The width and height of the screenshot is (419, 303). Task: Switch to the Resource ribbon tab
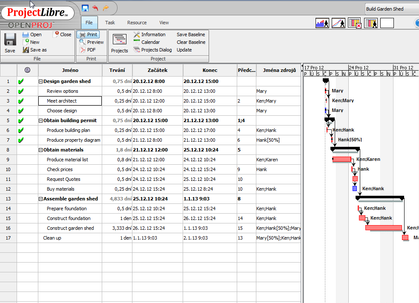tap(137, 23)
